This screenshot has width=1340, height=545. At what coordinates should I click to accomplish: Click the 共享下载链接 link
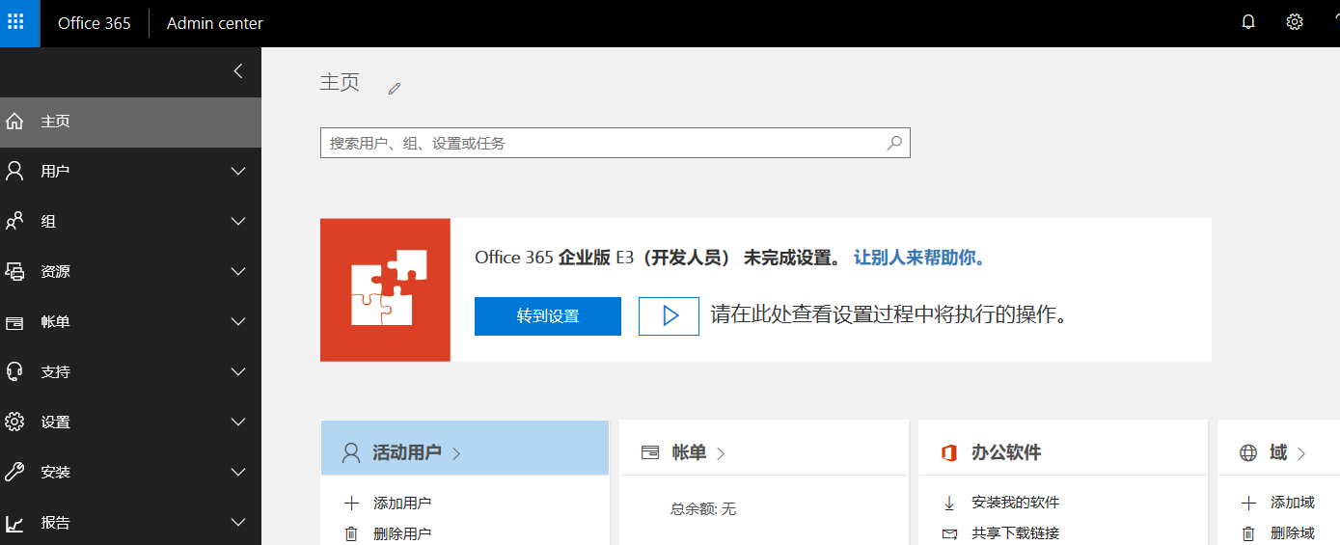1015,533
